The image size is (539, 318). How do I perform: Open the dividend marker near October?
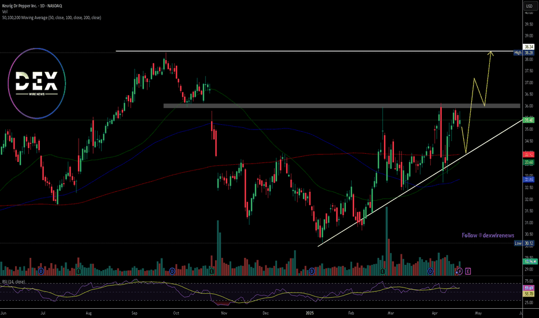point(172,271)
